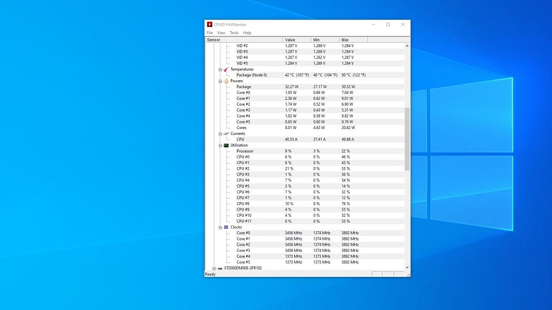This screenshot has width=552, height=310.
Task: Click the Ready status bar text
Action: pos(210,274)
